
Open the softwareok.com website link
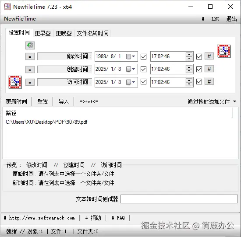click(39, 218)
